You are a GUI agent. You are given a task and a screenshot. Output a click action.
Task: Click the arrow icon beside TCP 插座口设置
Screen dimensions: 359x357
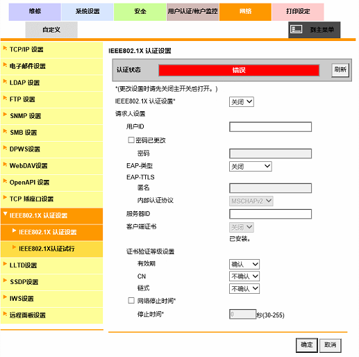[x=5, y=198]
